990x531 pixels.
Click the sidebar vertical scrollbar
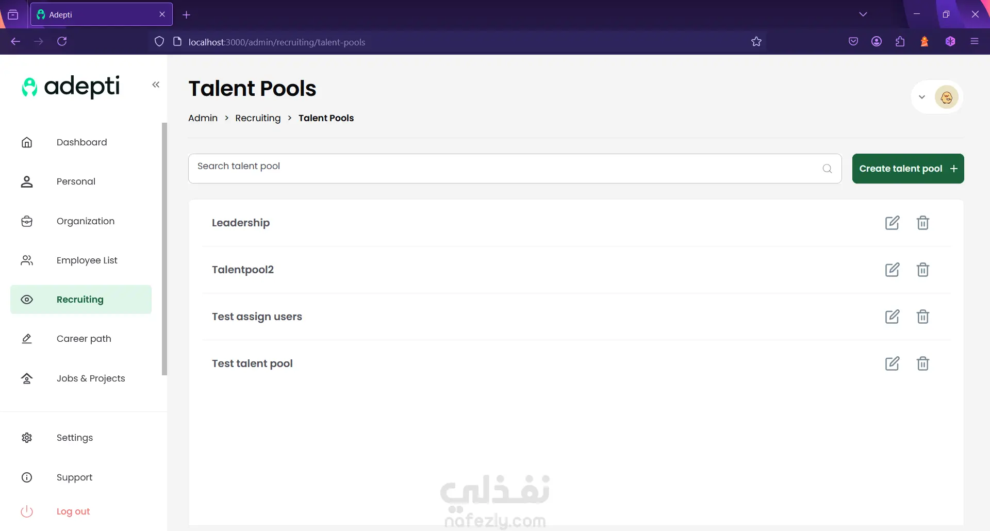click(x=164, y=248)
